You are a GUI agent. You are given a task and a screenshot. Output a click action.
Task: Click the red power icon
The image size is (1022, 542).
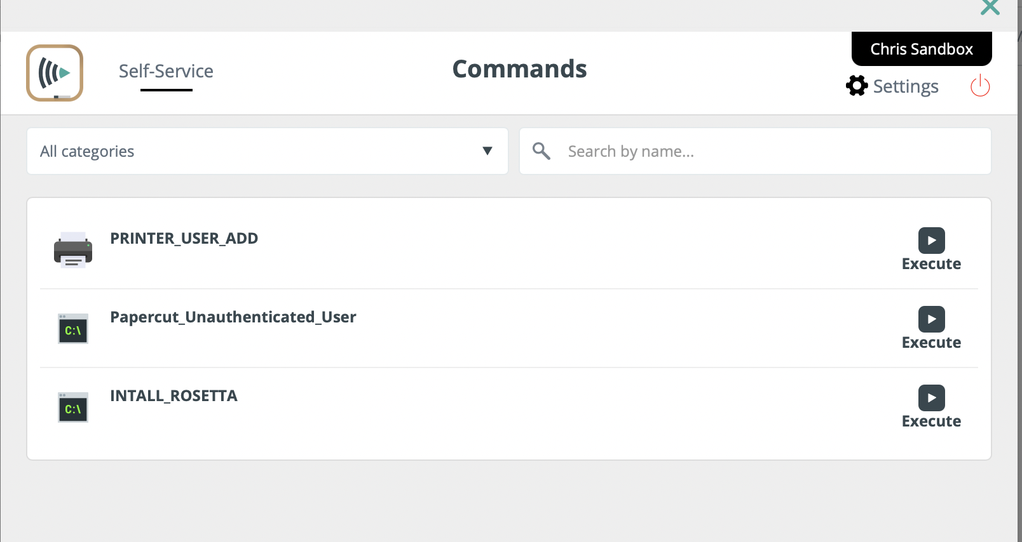coord(980,85)
